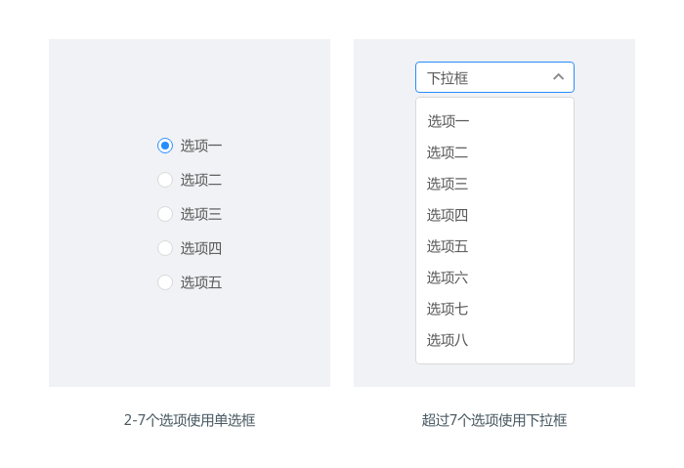Pick the 选项四 radio button
This screenshot has width=684, height=468.
165,248
